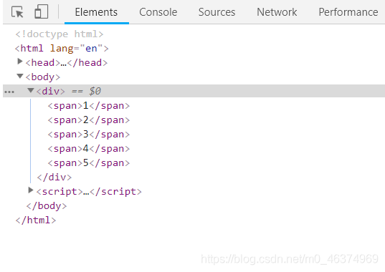385x272 pixels.
Task: Expand the head element node
Action: [x=20, y=62]
